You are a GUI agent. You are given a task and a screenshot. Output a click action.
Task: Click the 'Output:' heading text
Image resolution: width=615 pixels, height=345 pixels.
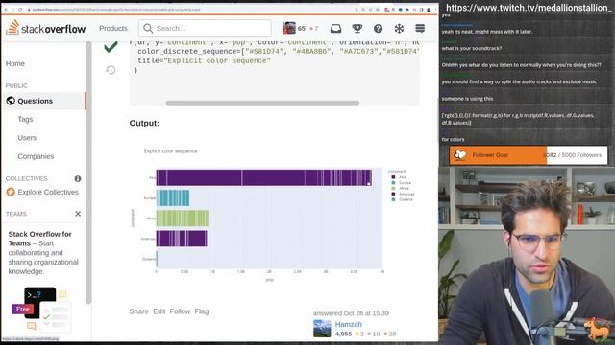(x=144, y=123)
